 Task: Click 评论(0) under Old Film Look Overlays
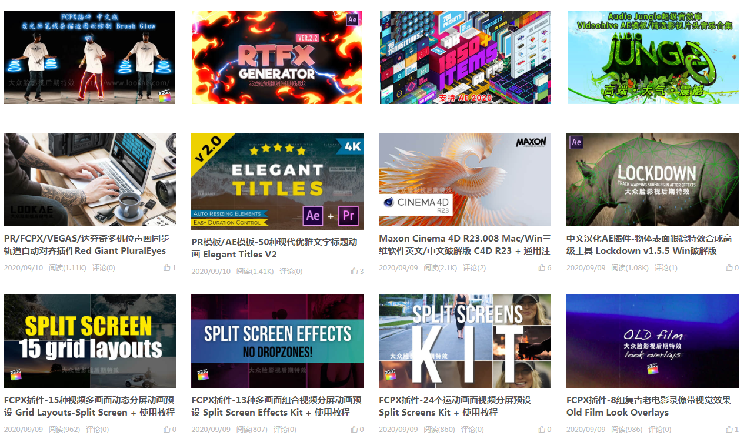660,430
